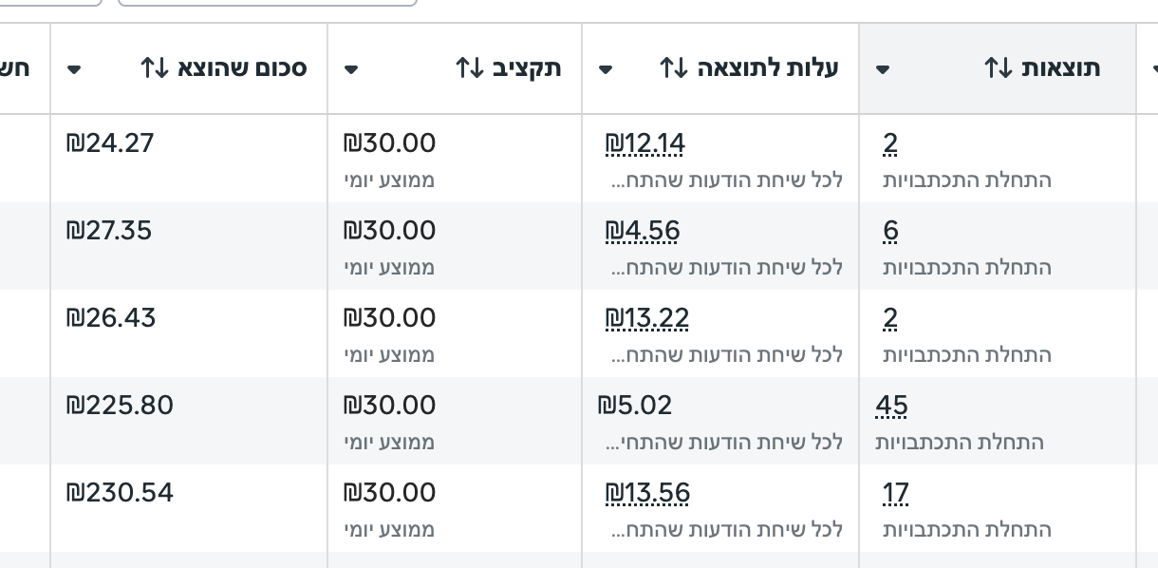Click the 17 results value
This screenshot has height=568, width=1158.
(895, 493)
